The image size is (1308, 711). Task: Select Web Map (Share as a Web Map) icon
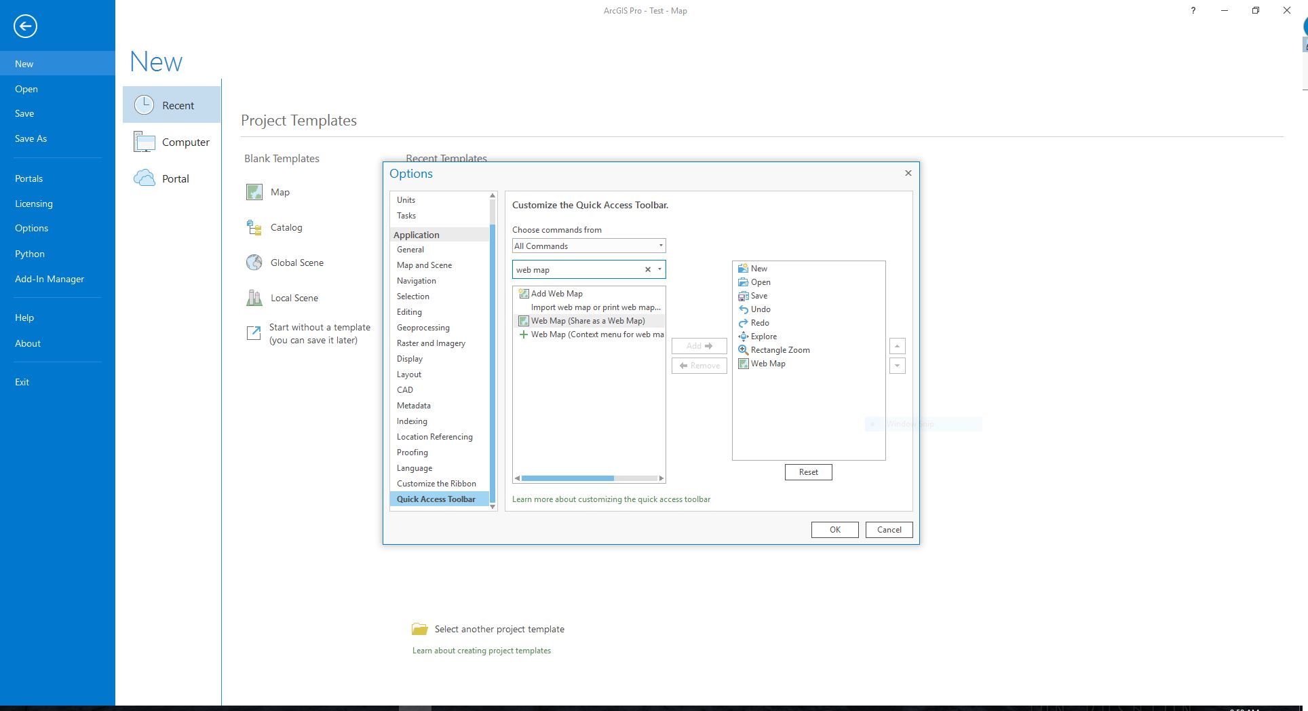pyautogui.click(x=524, y=321)
